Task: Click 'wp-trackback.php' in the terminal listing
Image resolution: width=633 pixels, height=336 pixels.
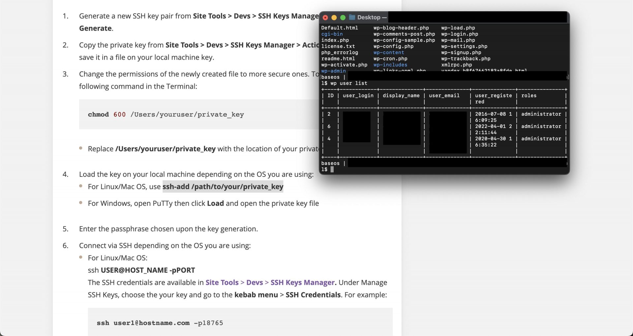Action: pos(466,59)
